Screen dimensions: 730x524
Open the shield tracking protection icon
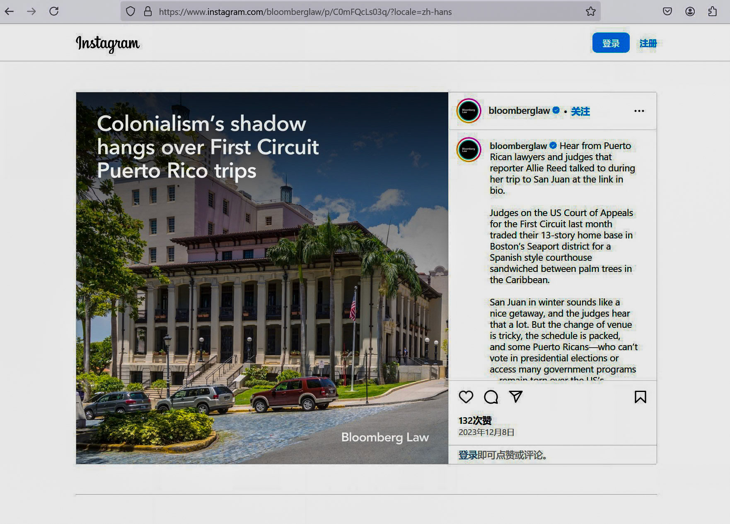point(131,12)
